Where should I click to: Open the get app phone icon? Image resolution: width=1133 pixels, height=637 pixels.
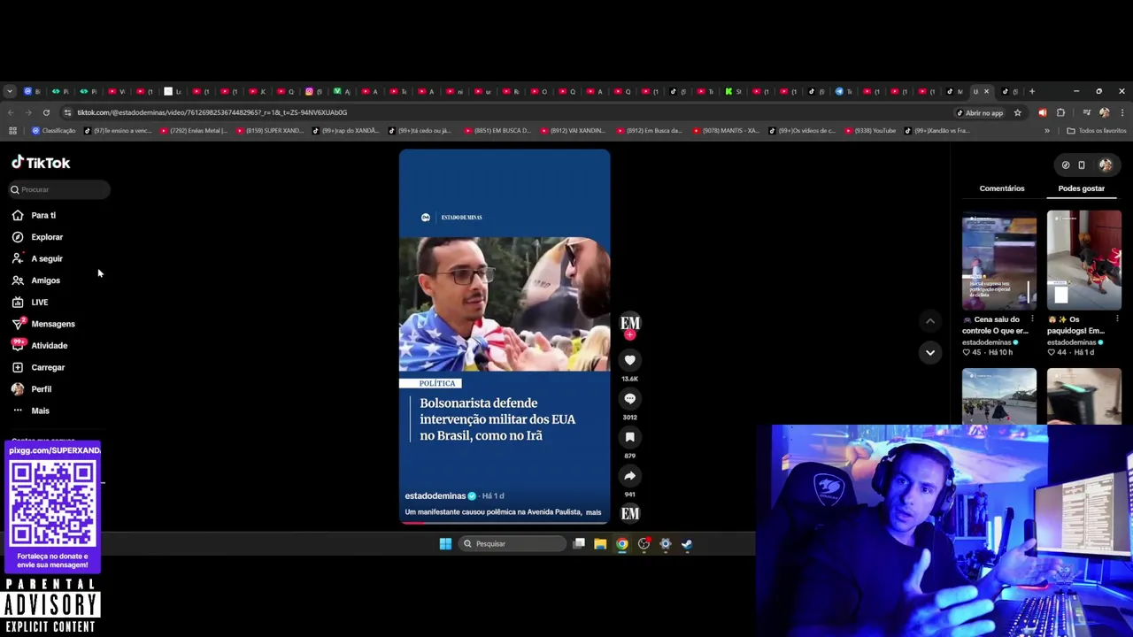click(1082, 165)
